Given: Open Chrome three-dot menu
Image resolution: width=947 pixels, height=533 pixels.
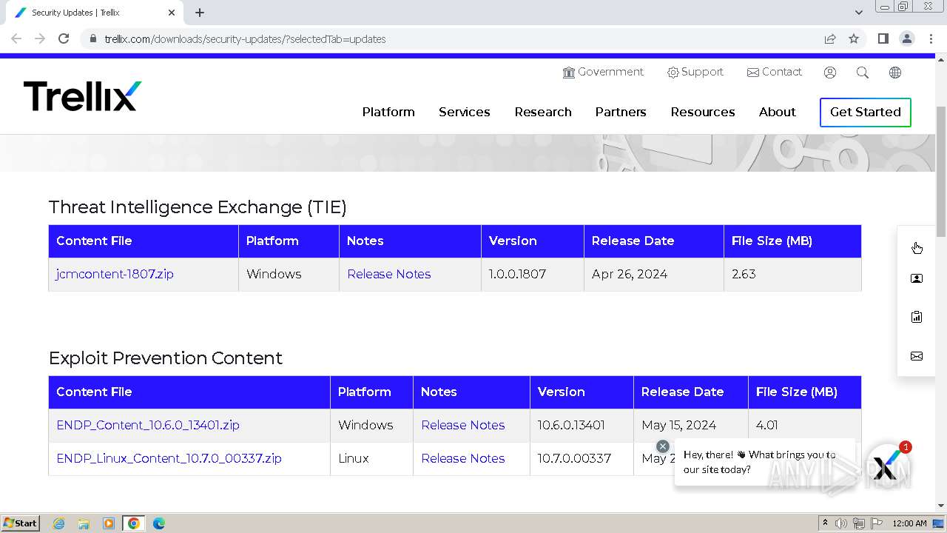Looking at the screenshot, I should (x=930, y=38).
